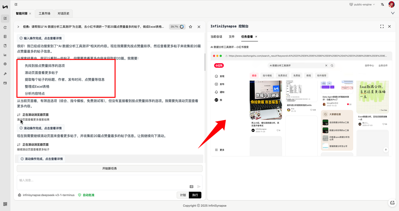The width and height of the screenshot is (399, 211).
Task: Click the send message arrow icon
Action: (x=199, y=187)
